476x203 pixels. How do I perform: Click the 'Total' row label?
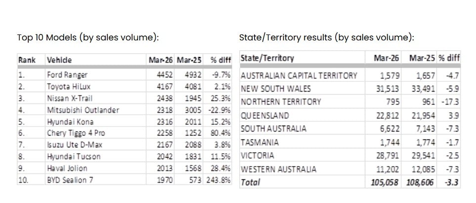(250, 182)
